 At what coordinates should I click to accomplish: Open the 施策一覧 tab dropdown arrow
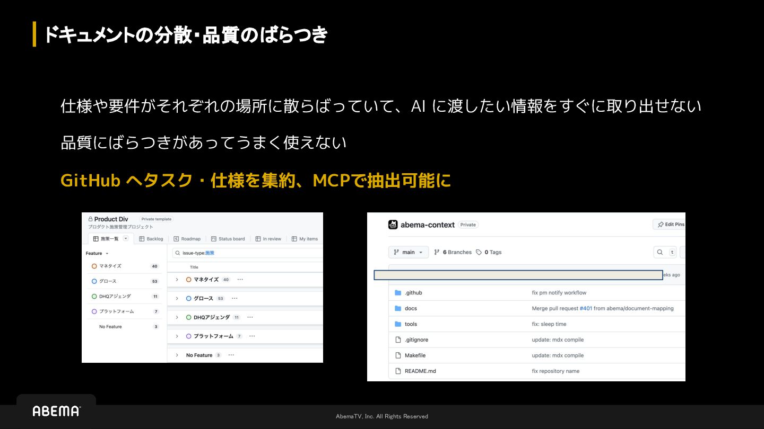[x=126, y=238]
